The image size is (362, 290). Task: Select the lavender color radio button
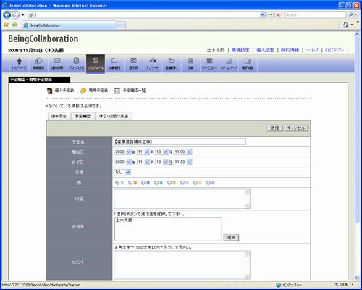click(182, 183)
